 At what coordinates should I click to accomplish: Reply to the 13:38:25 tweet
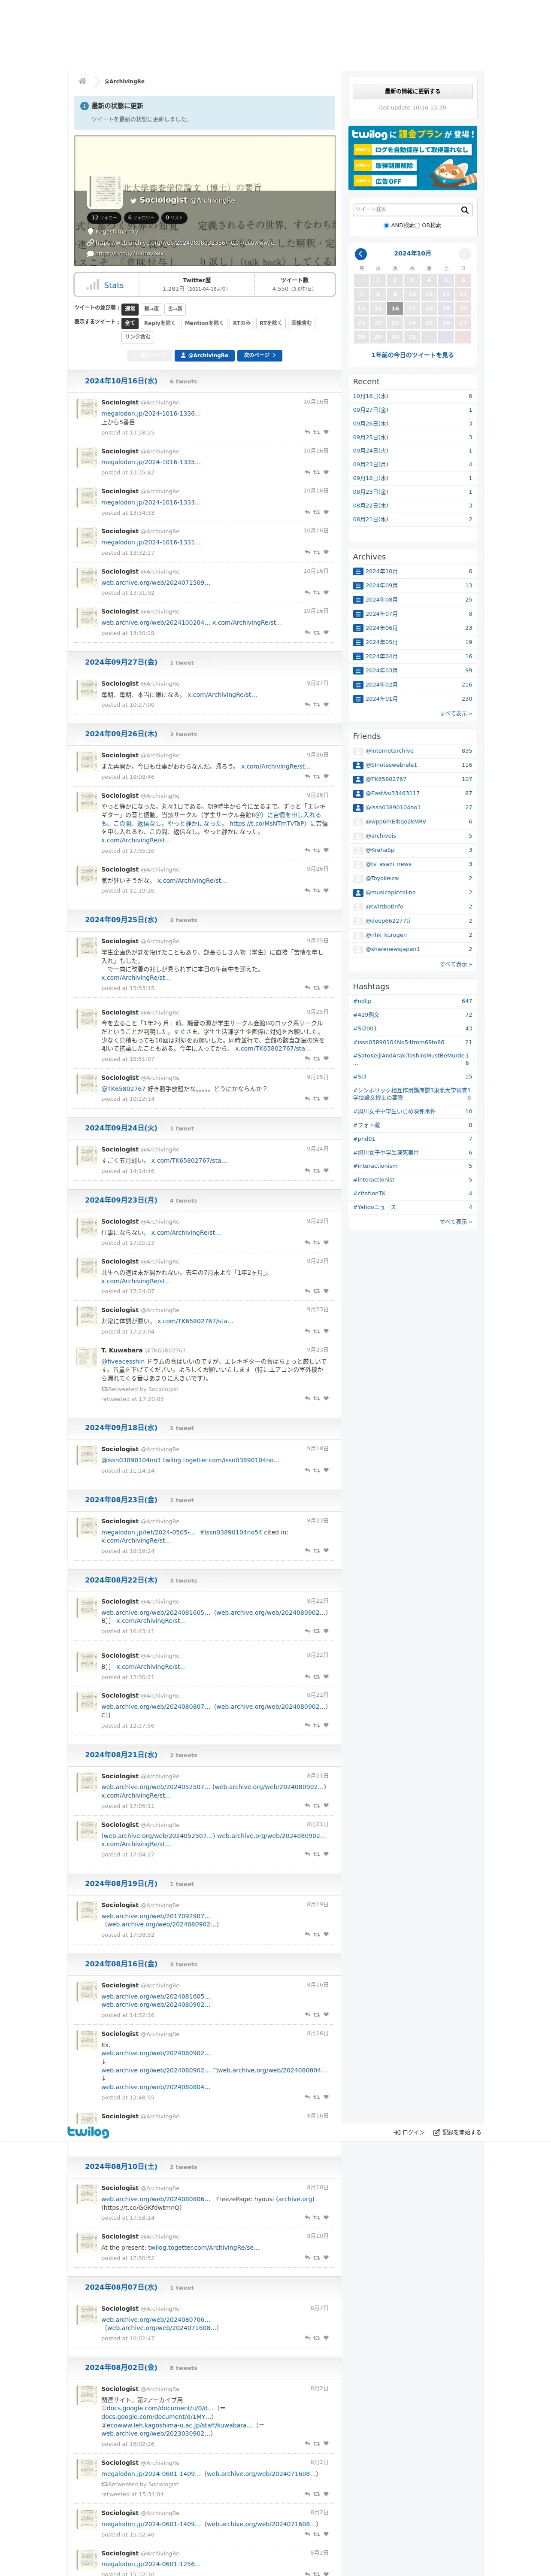307,432
